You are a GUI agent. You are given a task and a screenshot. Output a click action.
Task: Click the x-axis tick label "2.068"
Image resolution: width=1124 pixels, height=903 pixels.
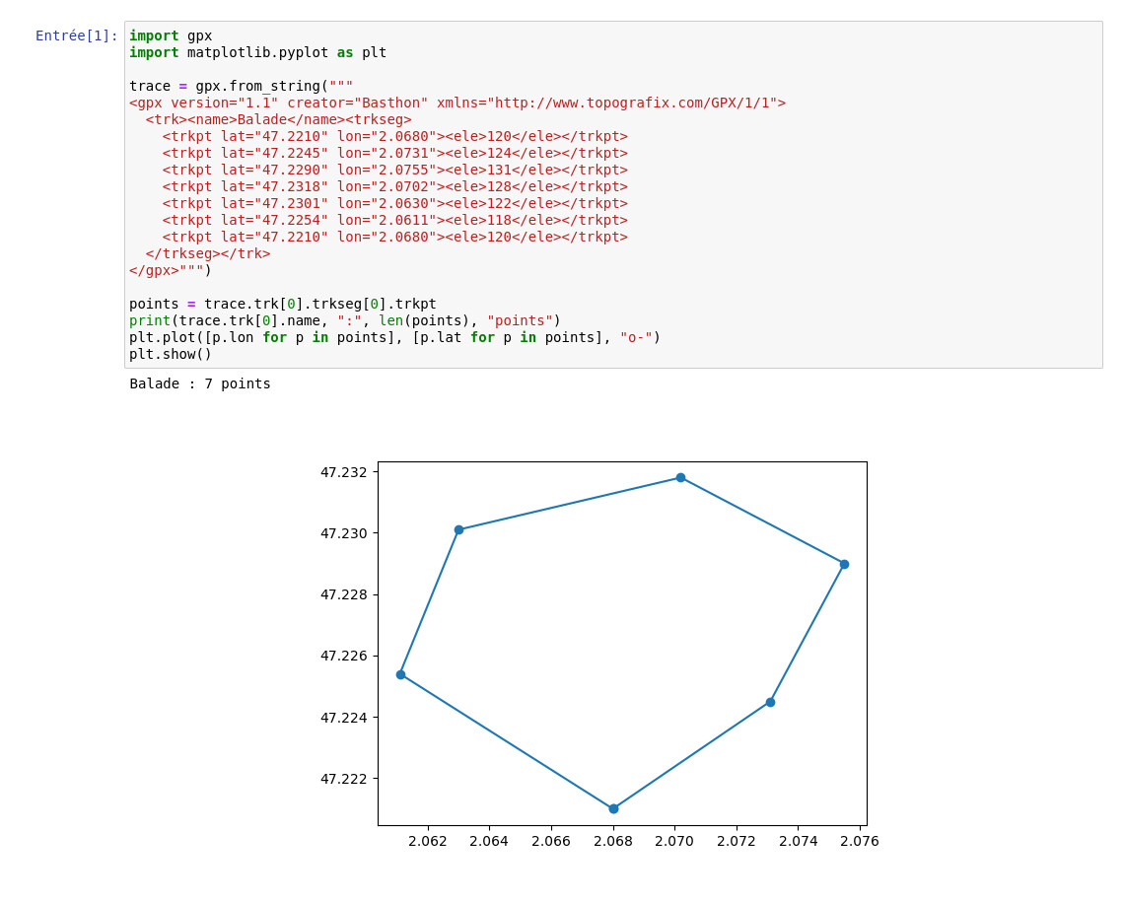click(x=613, y=841)
